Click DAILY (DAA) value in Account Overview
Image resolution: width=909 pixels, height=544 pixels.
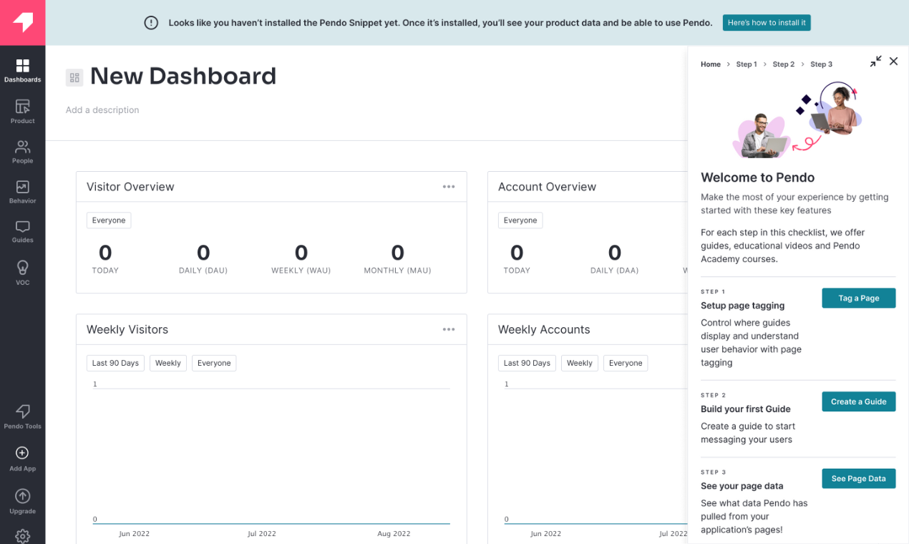(615, 253)
